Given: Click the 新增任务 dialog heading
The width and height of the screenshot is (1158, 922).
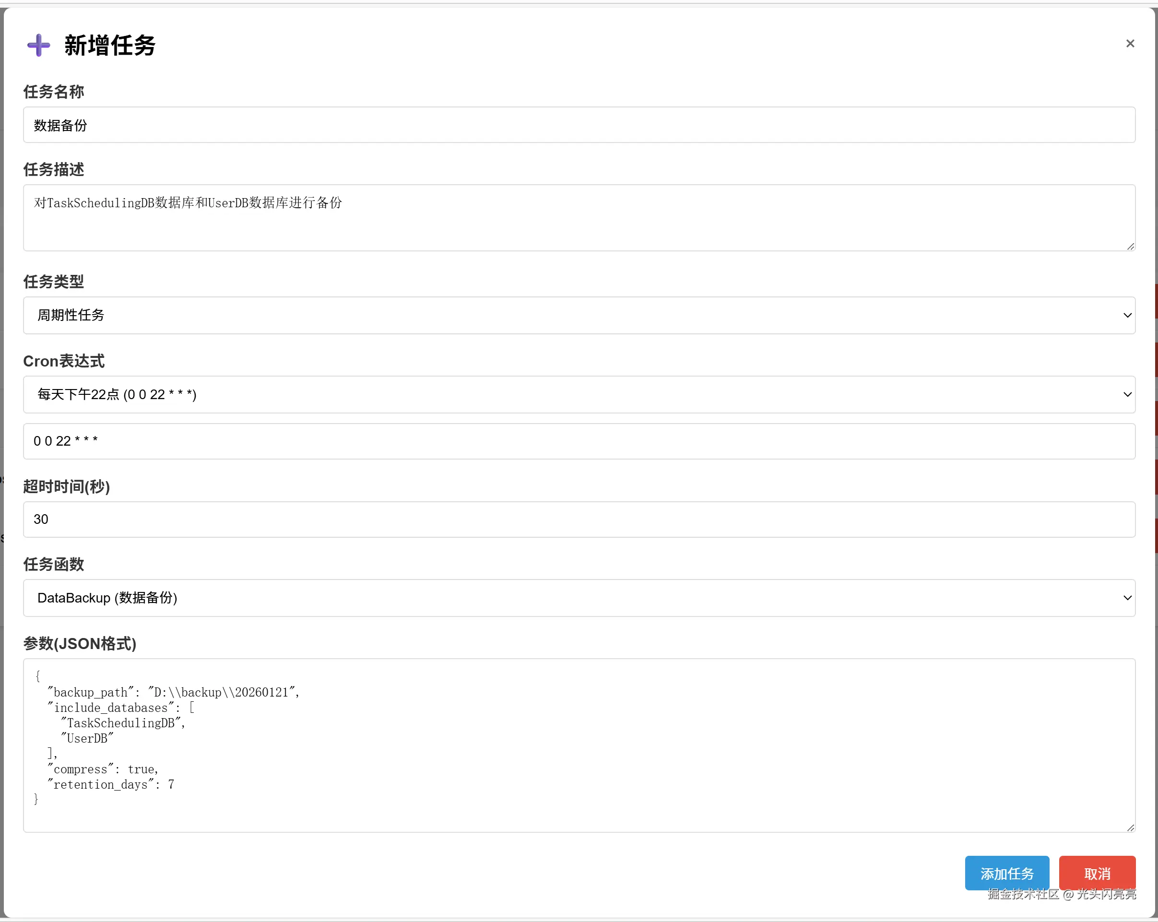Looking at the screenshot, I should 109,45.
